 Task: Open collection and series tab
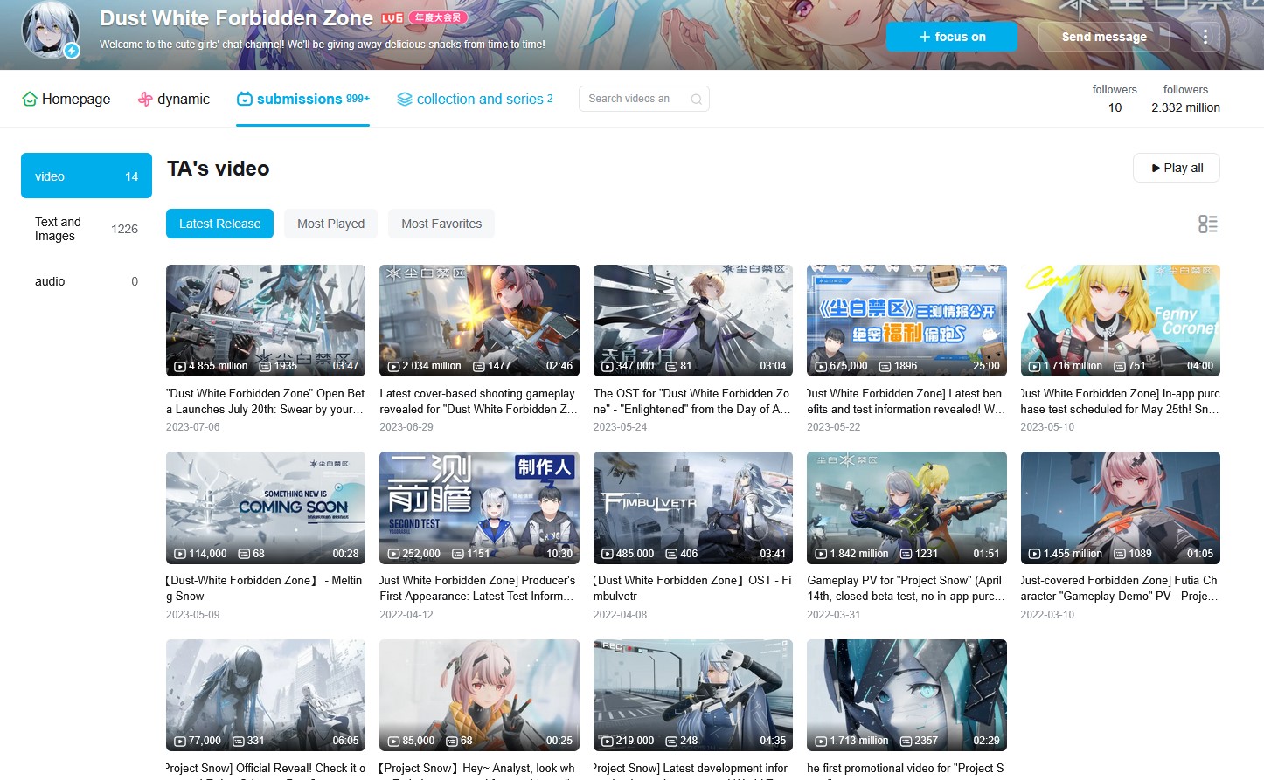(x=475, y=99)
